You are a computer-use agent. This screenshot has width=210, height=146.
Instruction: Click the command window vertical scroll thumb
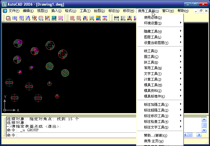coord(204,125)
